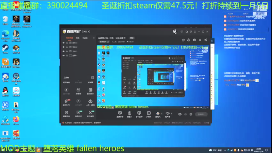This screenshot has width=272, height=153.
Task: Toggle the lock on the 文本 3 layer
Action: point(67,43)
